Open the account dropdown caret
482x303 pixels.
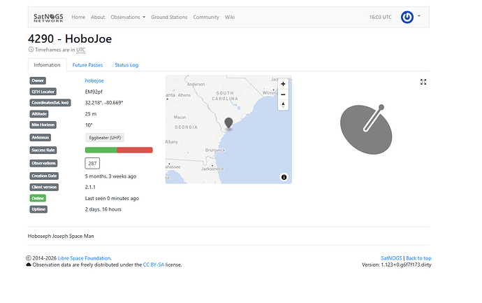coord(419,17)
